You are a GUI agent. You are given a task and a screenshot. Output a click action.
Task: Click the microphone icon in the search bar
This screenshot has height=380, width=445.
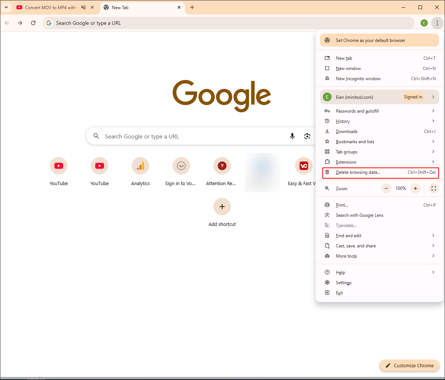(x=292, y=136)
